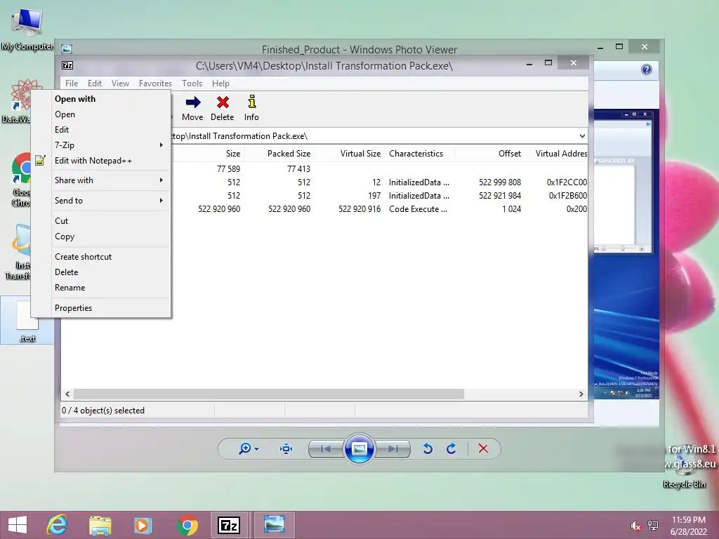The image size is (719, 539).
Task: Select the .text file on the desktop
Action: pos(27,321)
